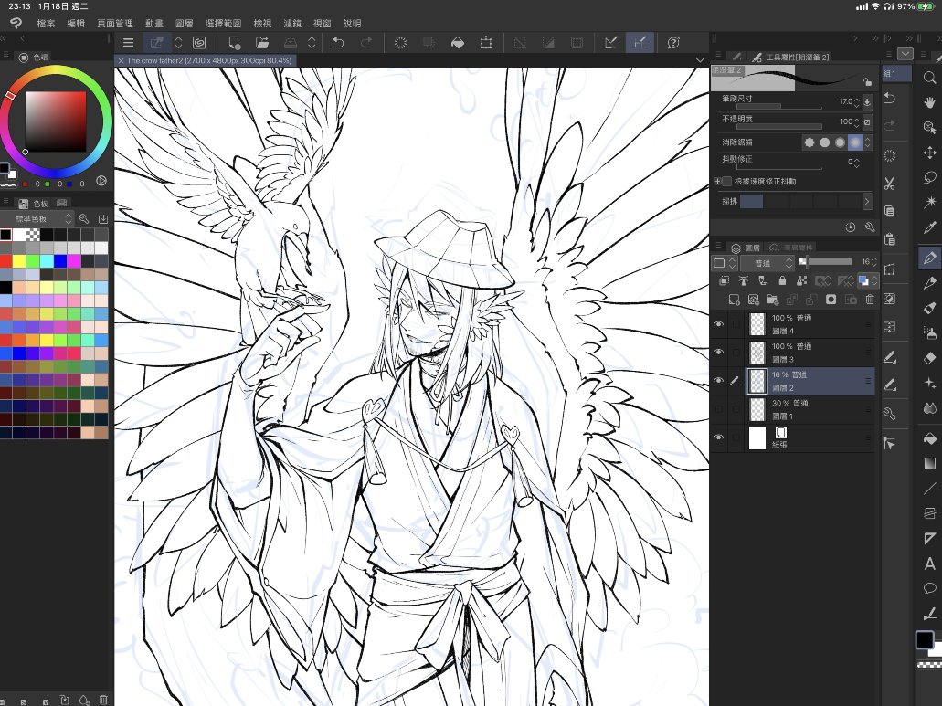The height and width of the screenshot is (706, 942).
Task: Select the Gradient tool
Action: [x=929, y=463]
